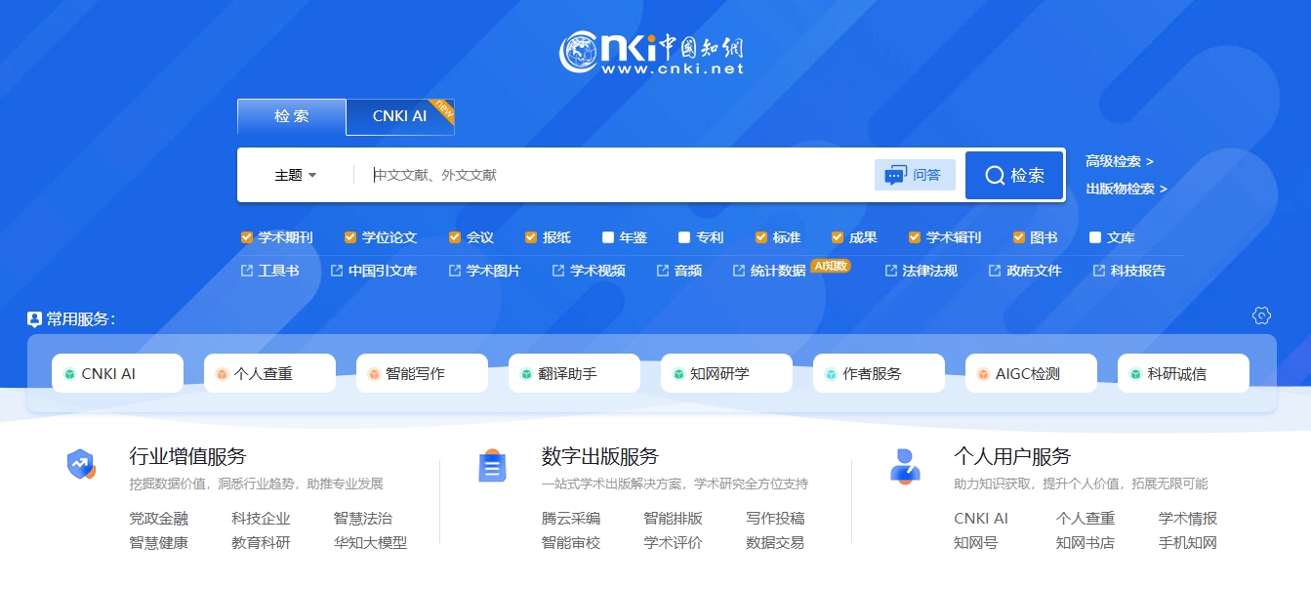Click the 工具书 external link icon
The height and width of the screenshot is (590, 1311).
pyautogui.click(x=247, y=271)
